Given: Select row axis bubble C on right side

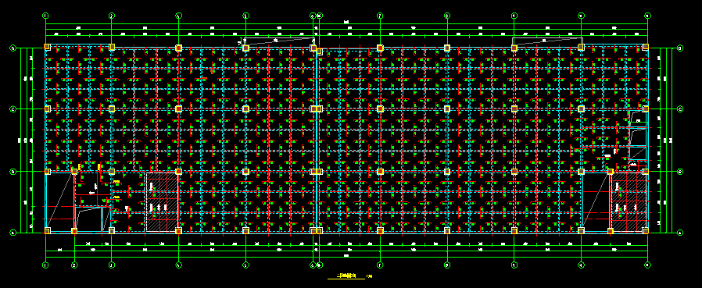Looking at the screenshot, I should 680,109.
